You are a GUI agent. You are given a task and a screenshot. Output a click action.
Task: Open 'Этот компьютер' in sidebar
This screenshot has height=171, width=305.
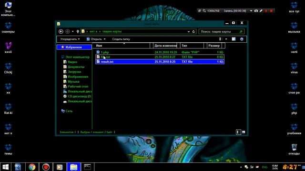click(x=75, y=57)
